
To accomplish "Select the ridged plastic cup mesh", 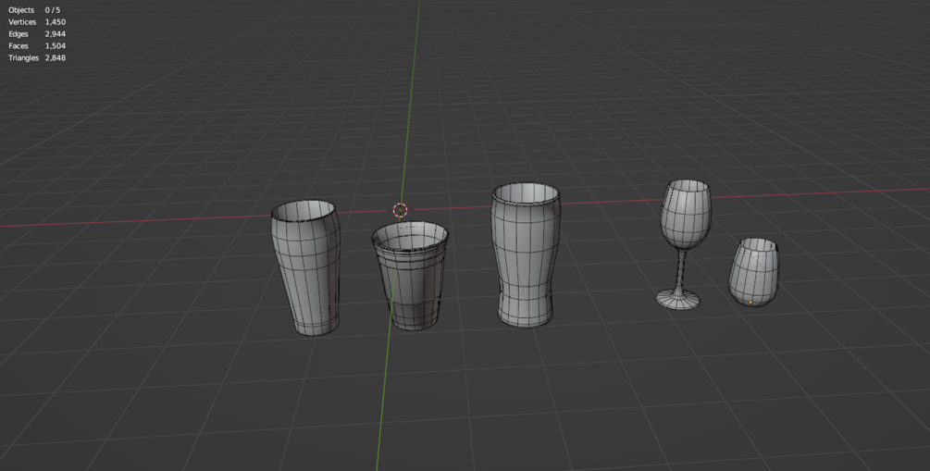I will 411,276.
